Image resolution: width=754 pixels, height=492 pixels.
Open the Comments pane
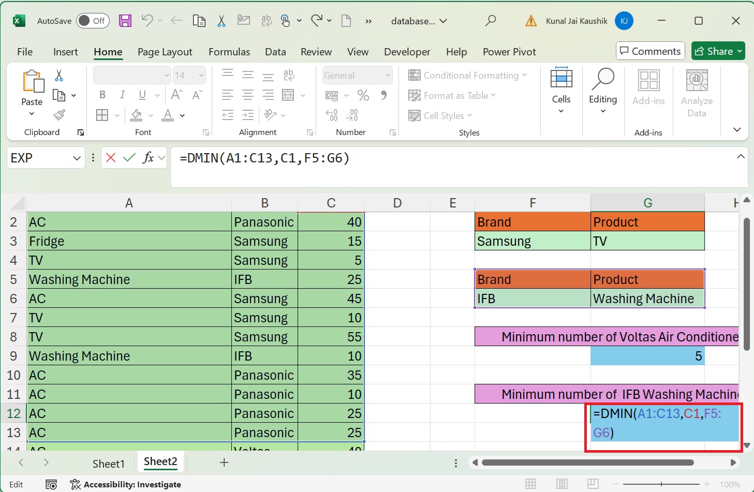click(x=650, y=51)
